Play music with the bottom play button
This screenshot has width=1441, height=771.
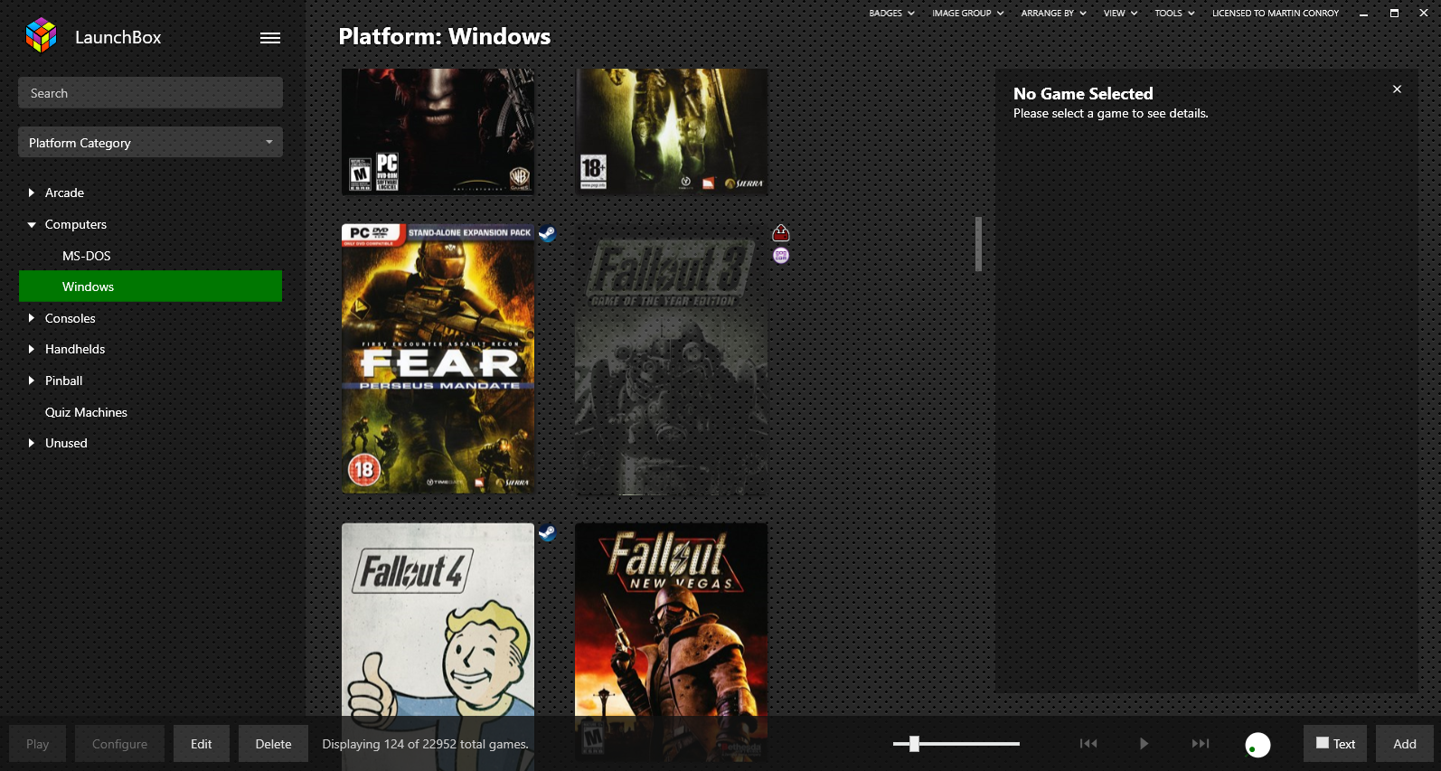[x=1144, y=744]
